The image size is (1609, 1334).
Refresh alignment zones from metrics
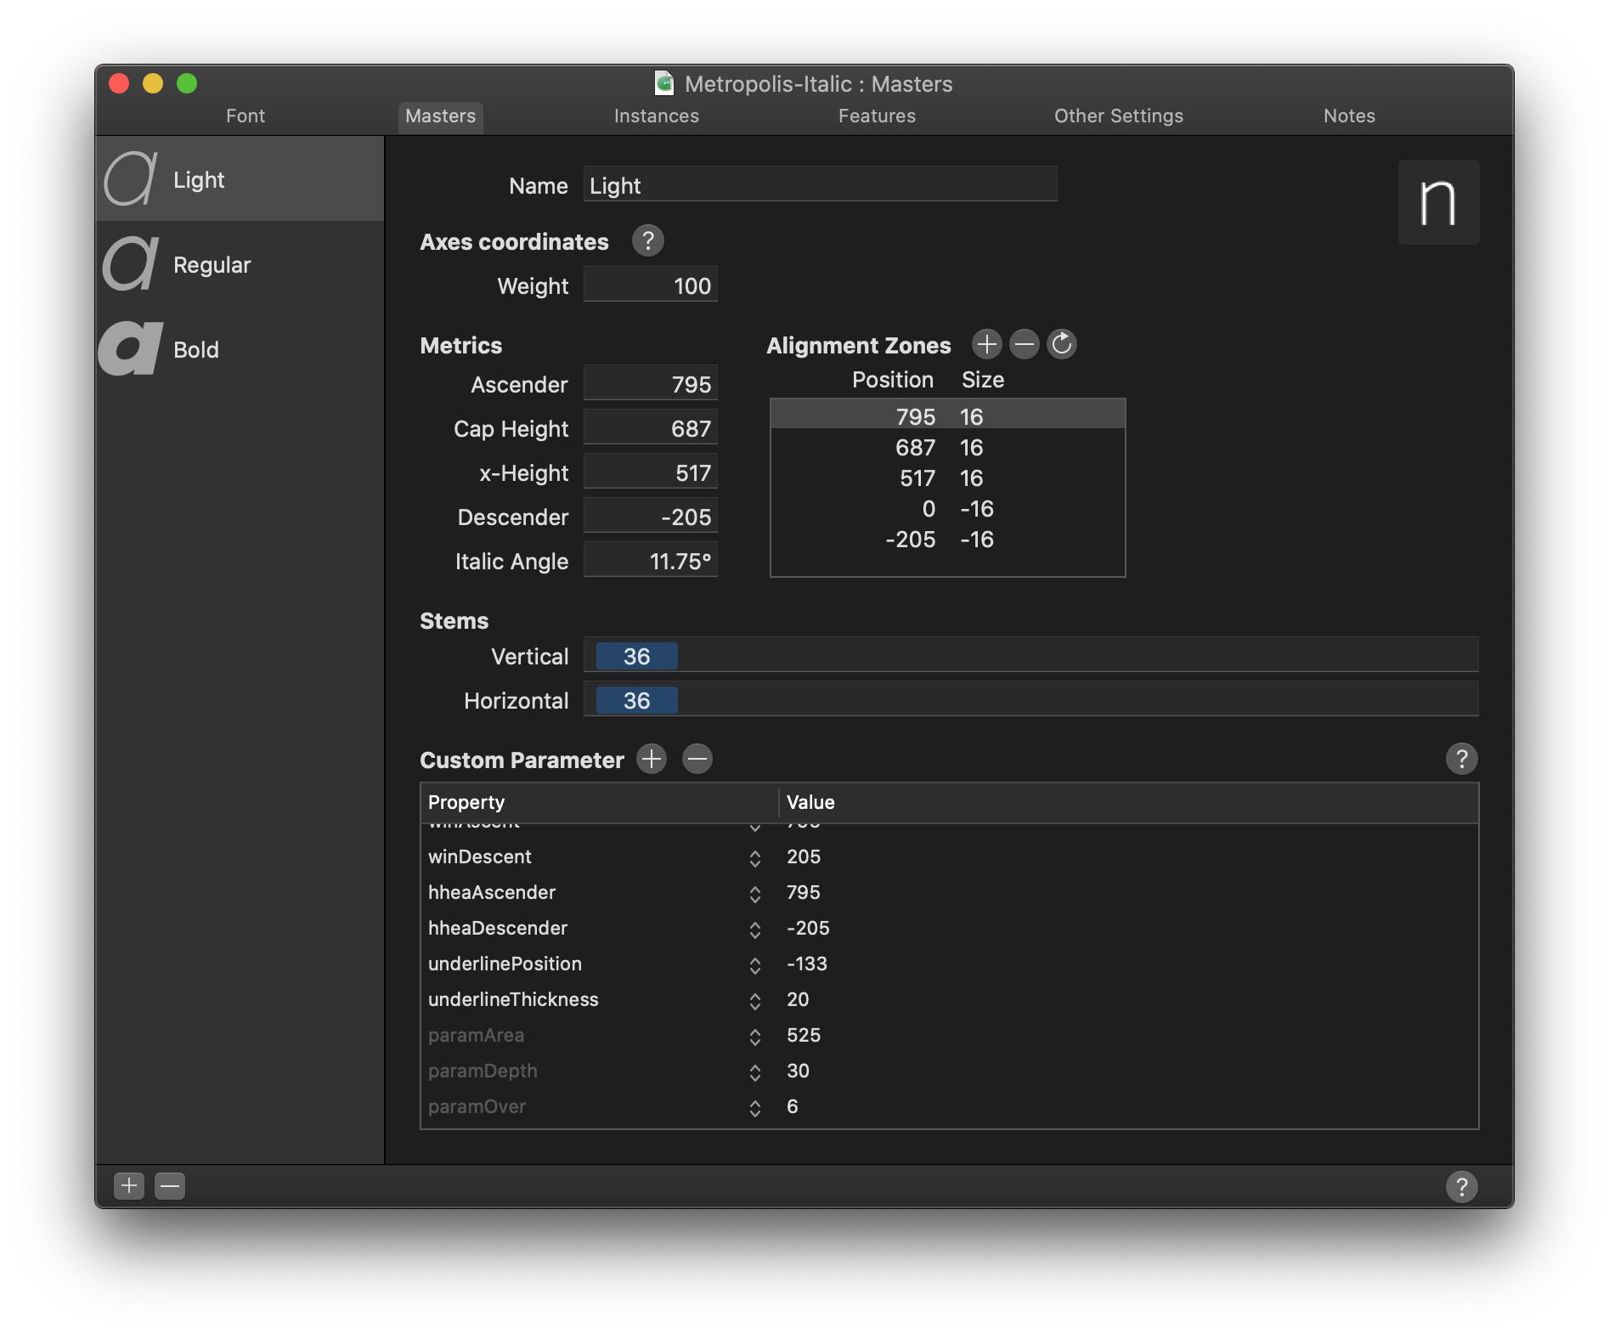[x=1061, y=344]
